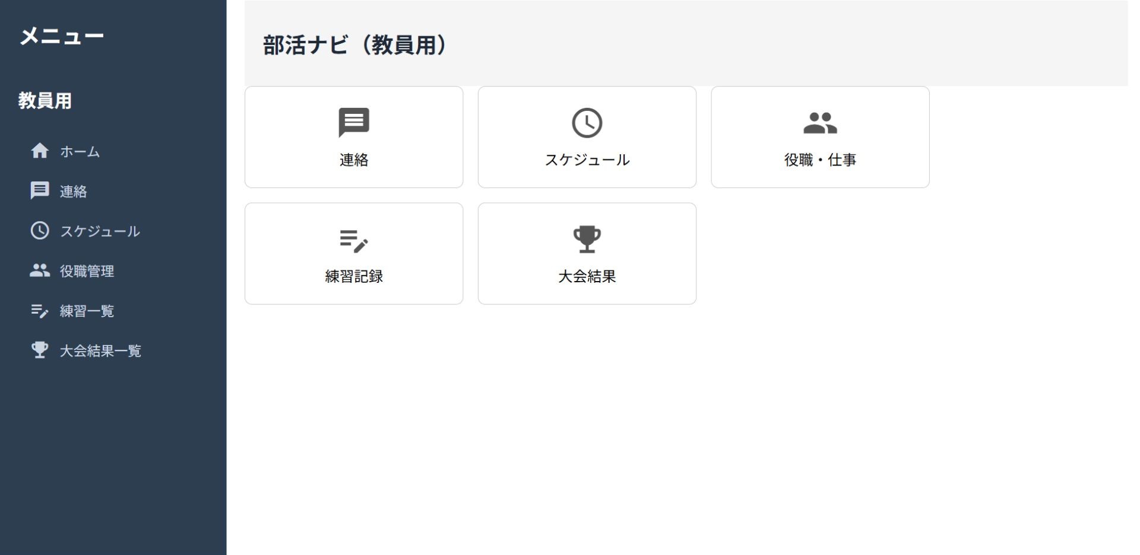This screenshot has height=555, width=1140.
Task: Open ホーム from the sidebar menu
Action: click(80, 152)
